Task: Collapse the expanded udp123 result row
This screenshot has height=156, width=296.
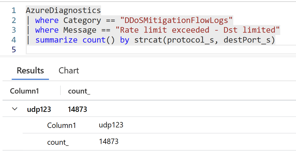Action: click(x=15, y=109)
